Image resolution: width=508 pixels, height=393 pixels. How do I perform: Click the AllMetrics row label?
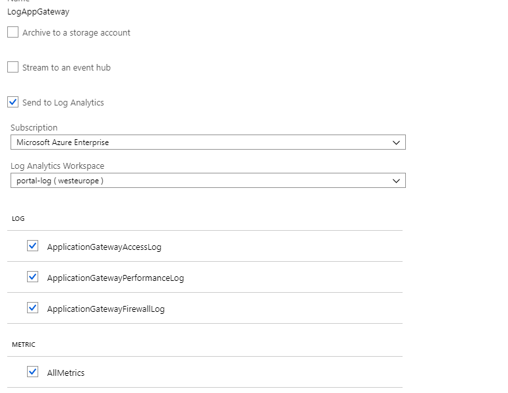coord(66,373)
